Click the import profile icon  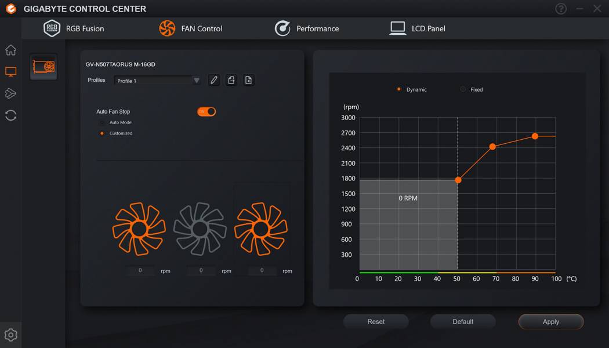(249, 81)
